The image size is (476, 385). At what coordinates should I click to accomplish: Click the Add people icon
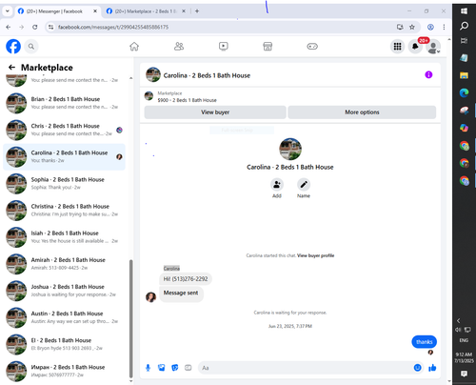point(277,185)
